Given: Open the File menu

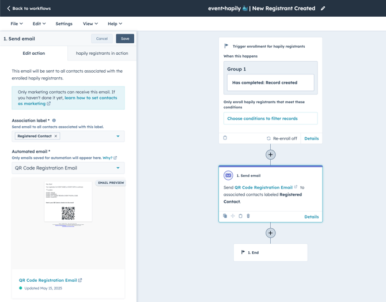Looking at the screenshot, I should (x=17, y=24).
